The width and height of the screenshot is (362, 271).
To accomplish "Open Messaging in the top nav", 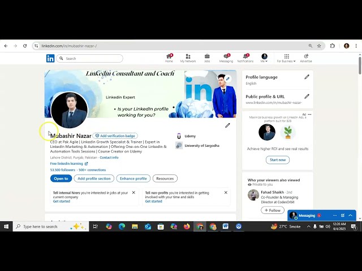I will tap(226, 58).
